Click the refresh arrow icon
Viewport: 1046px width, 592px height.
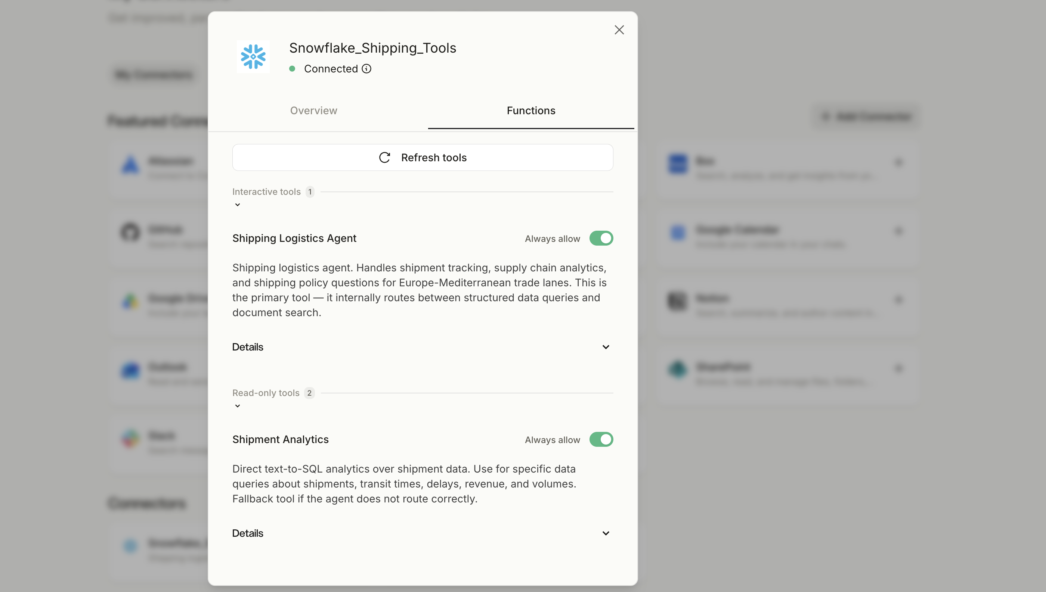point(384,158)
